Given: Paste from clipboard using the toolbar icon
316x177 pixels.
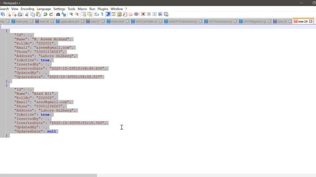Looking at the screenshot, I should (38, 14).
